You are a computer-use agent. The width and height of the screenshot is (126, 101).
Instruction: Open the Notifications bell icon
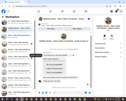pyautogui.click(x=116, y=11)
